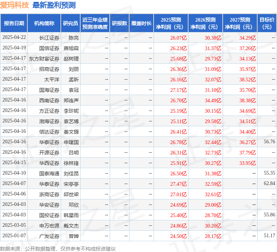Click the 覆盖时长 column header

(x=141, y=23)
